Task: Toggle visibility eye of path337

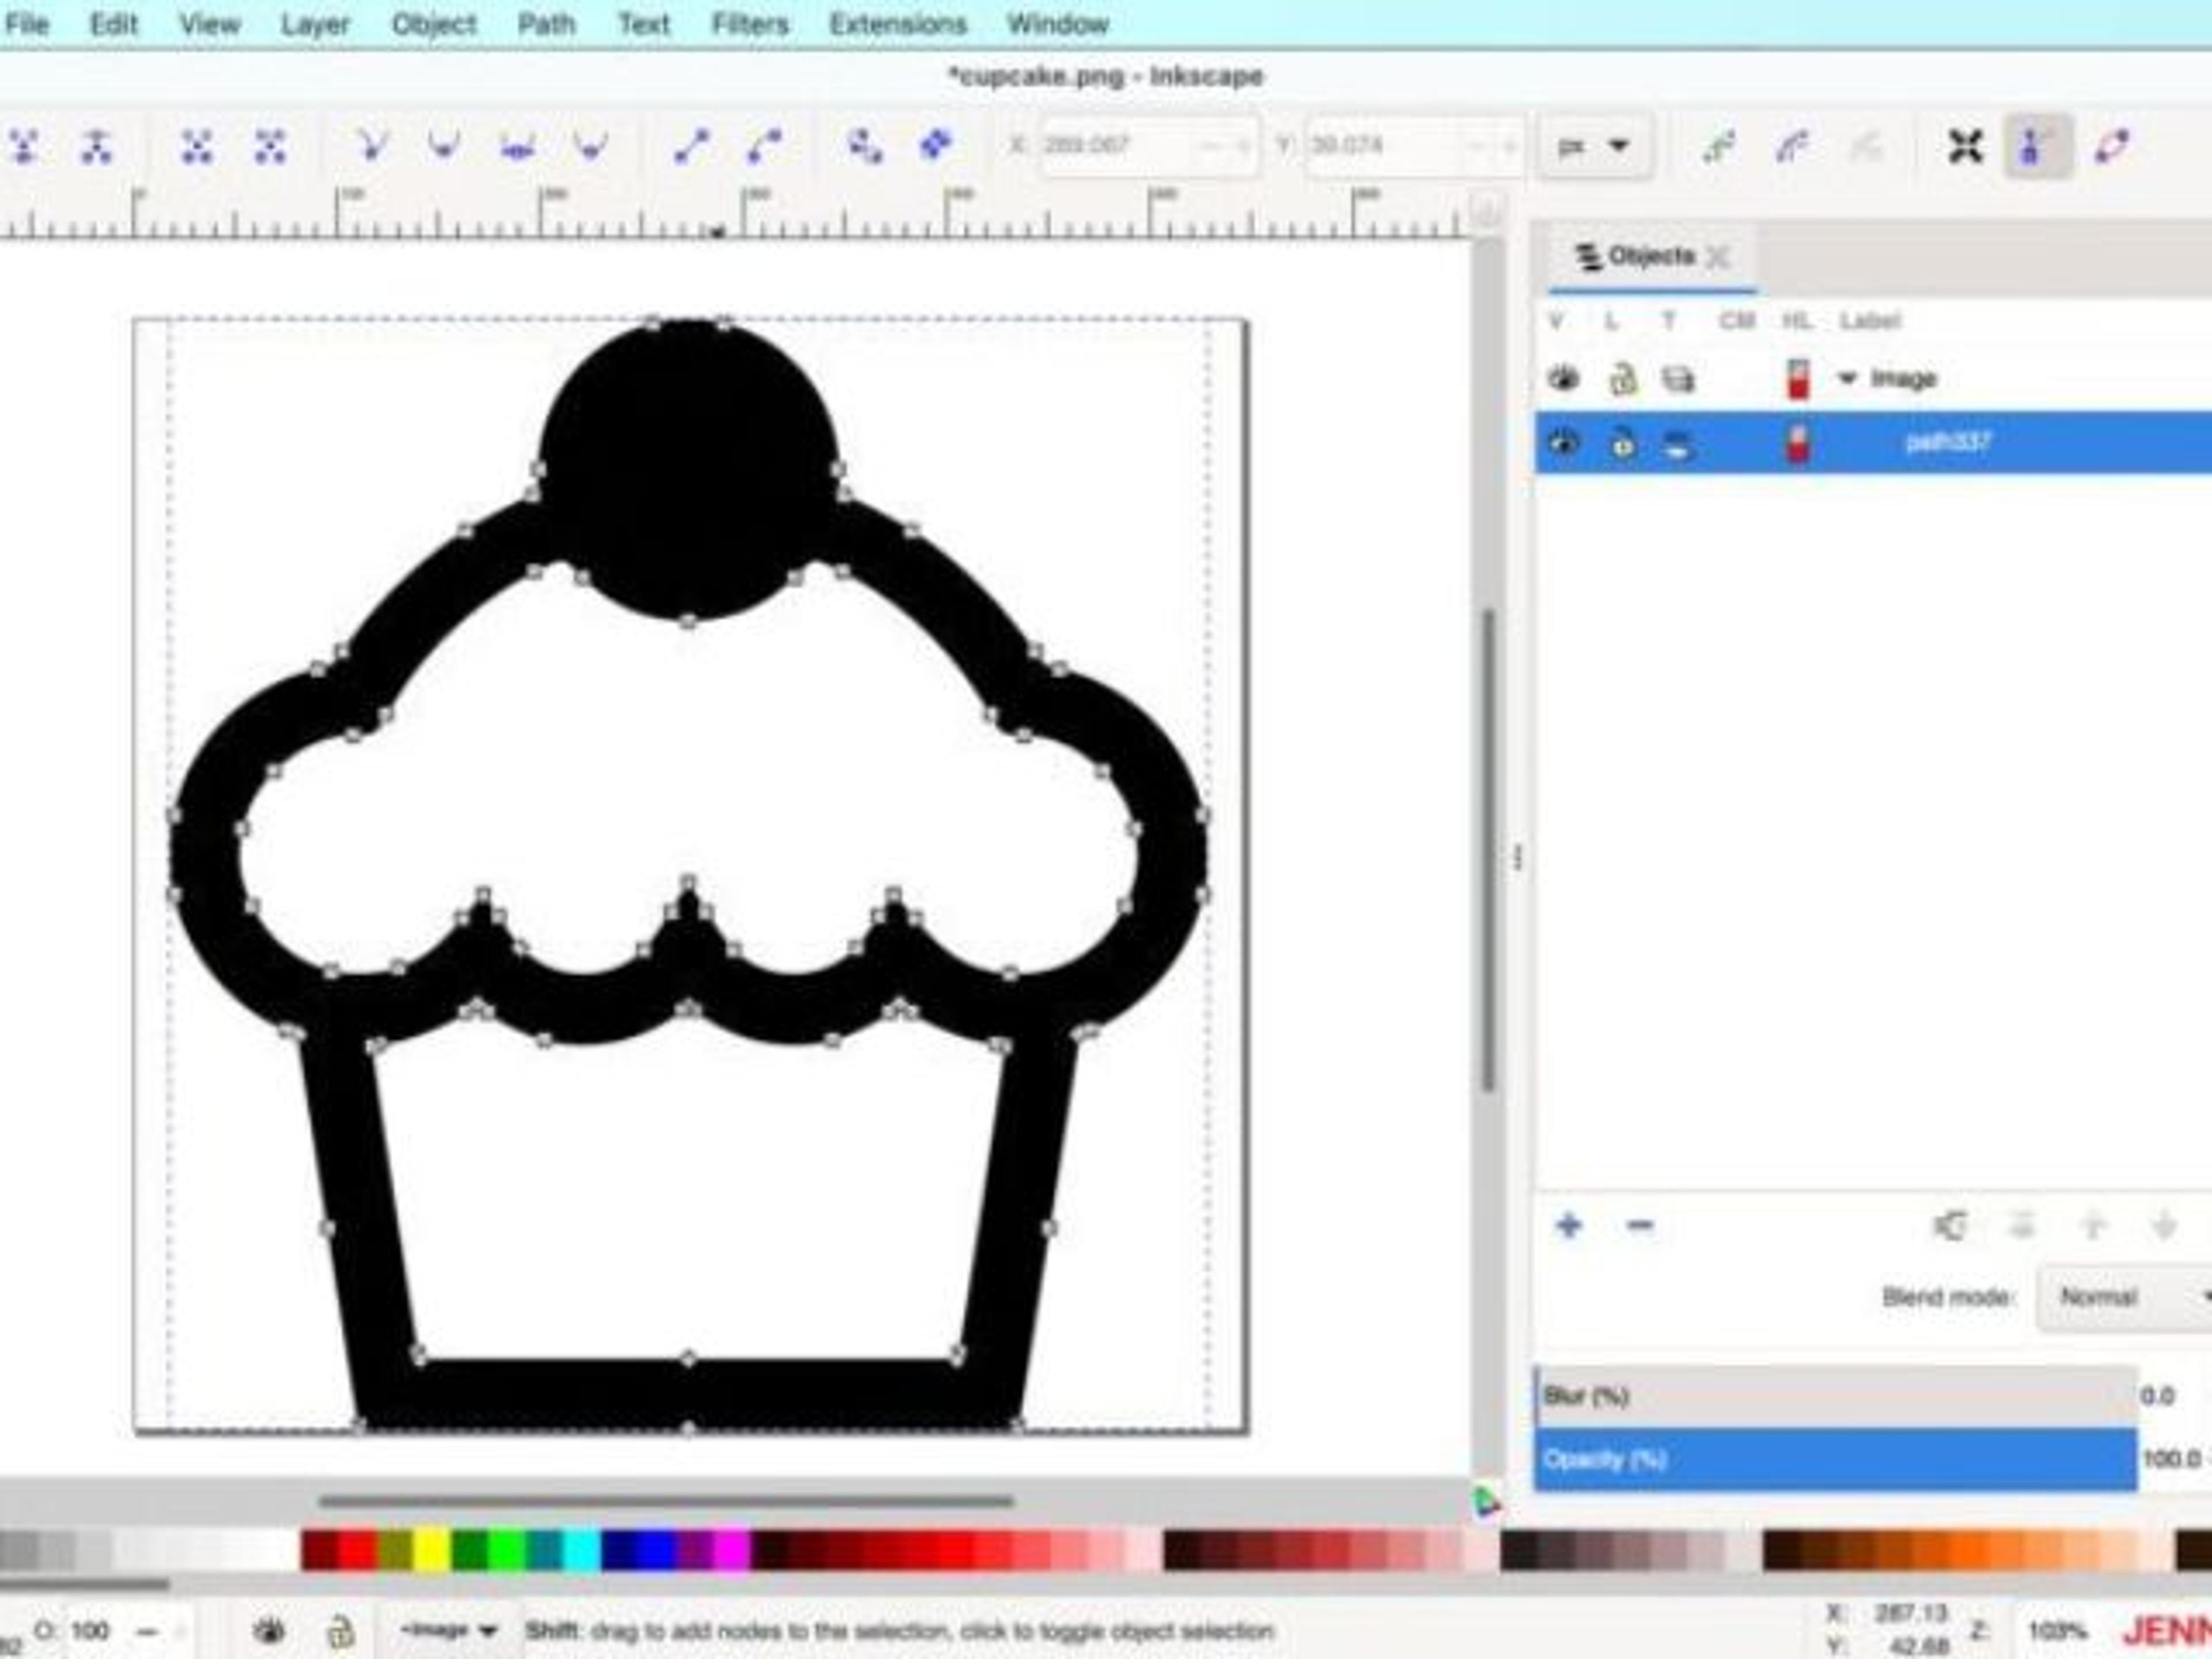Action: point(1564,442)
